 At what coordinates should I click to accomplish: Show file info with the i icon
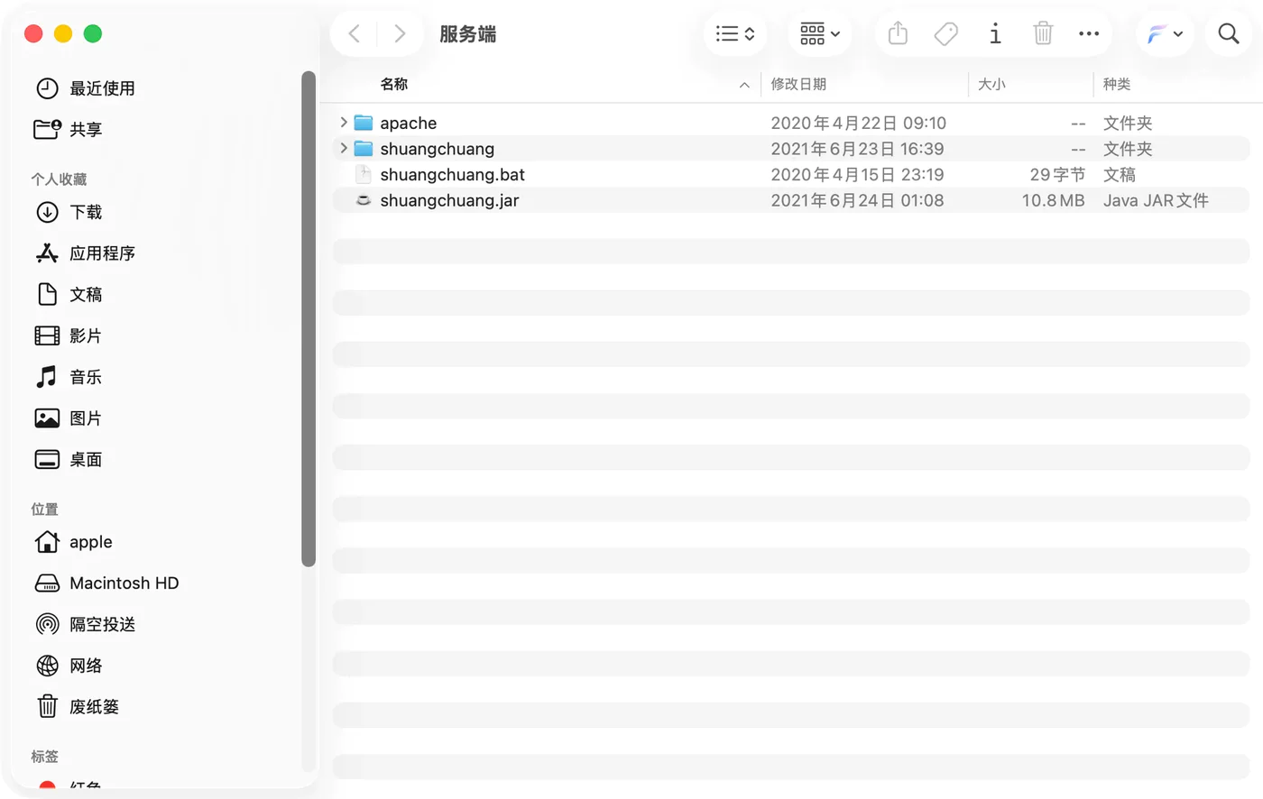point(995,34)
